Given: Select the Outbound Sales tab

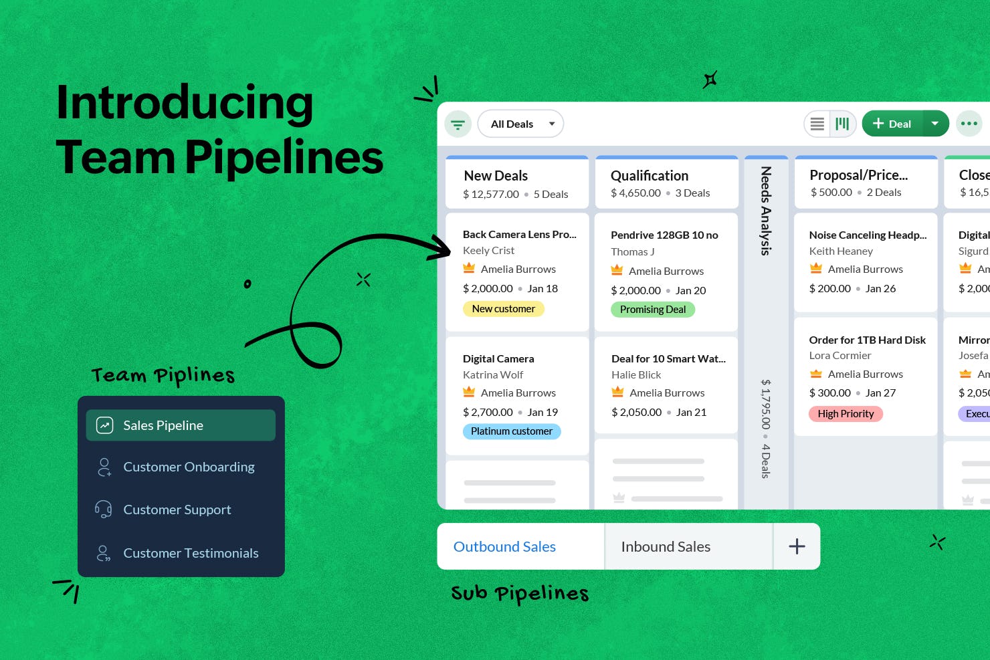Looking at the screenshot, I should point(504,546).
